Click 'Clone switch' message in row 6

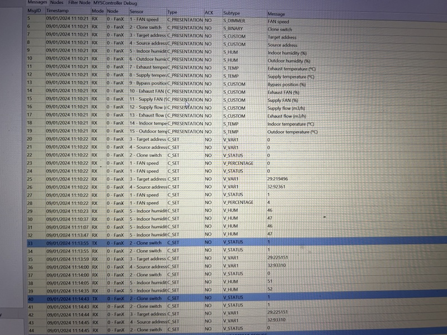pos(280,30)
